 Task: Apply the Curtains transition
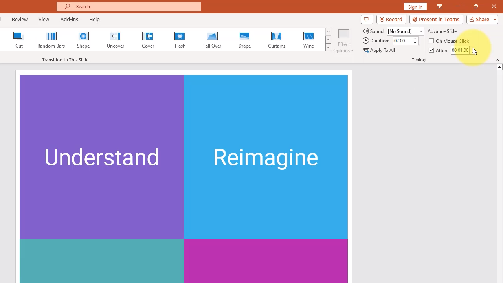pyautogui.click(x=277, y=40)
